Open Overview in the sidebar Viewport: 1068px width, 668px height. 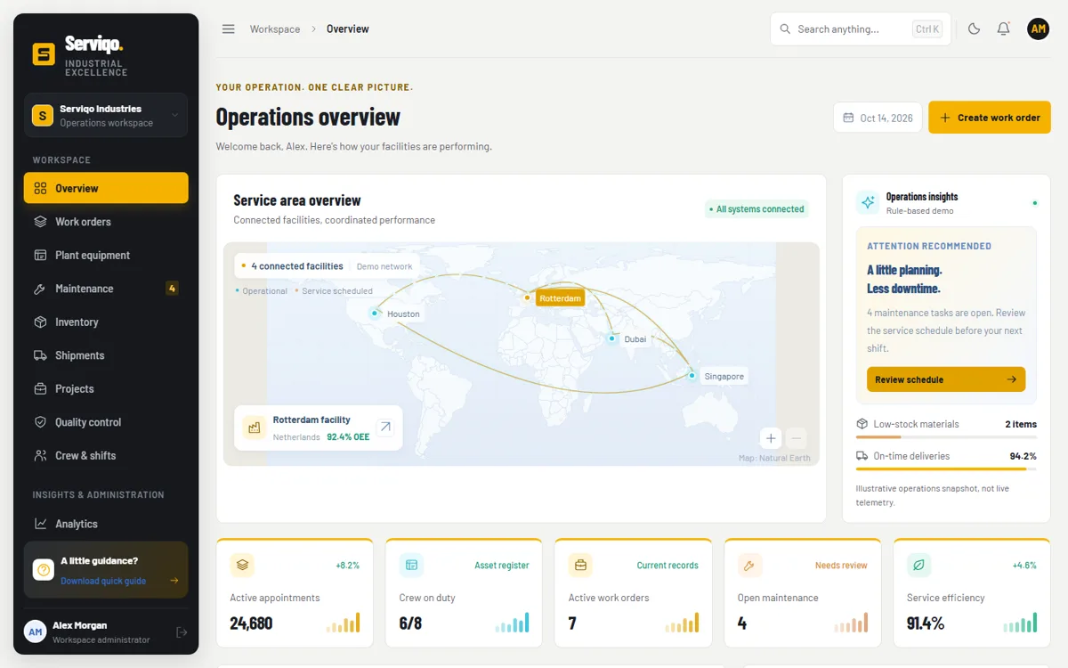pyautogui.click(x=106, y=188)
